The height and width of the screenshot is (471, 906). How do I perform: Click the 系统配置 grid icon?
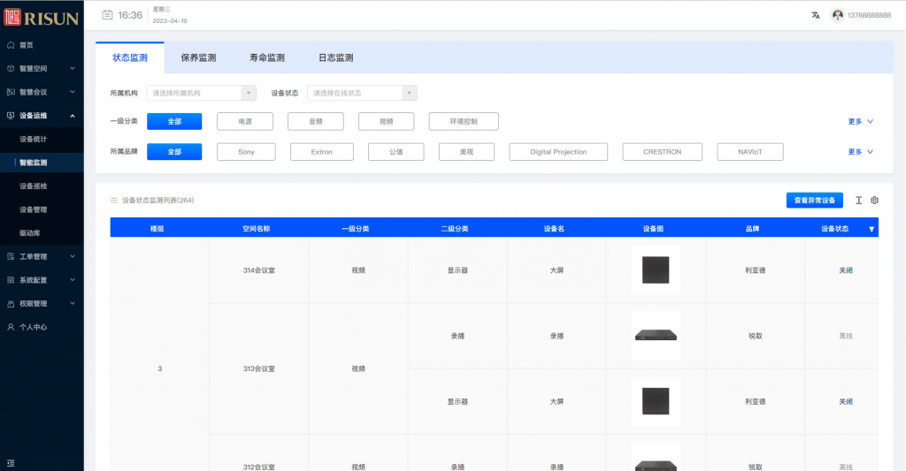(11, 280)
